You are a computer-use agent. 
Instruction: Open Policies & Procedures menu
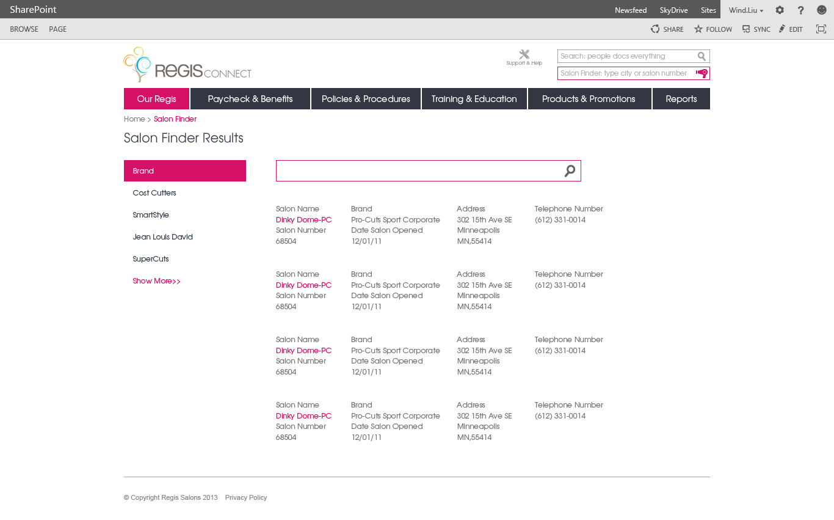tap(366, 99)
